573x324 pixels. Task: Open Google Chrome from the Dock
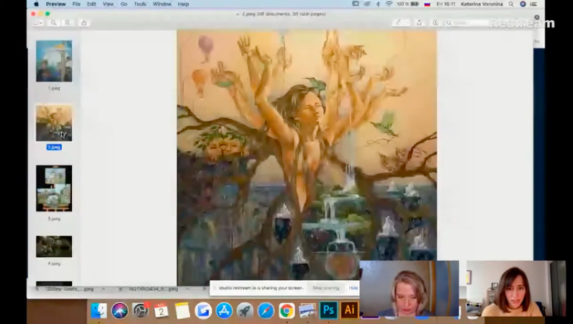286,310
